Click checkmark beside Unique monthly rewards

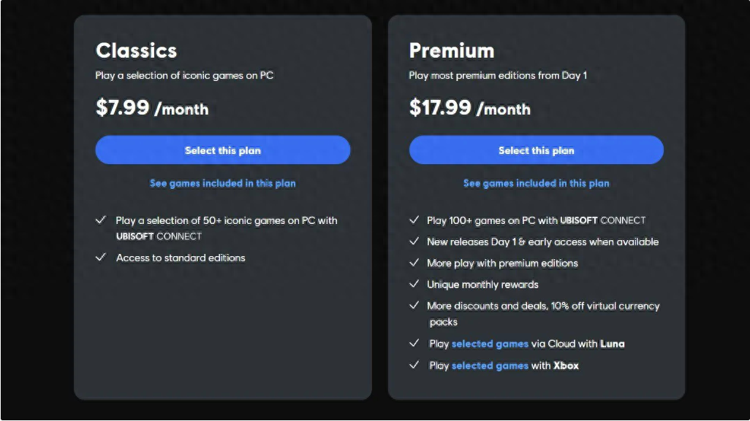point(414,285)
